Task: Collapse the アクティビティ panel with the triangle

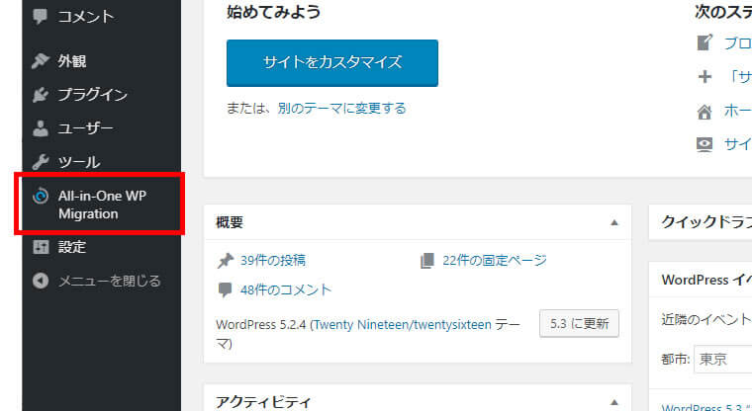Action: tap(614, 402)
